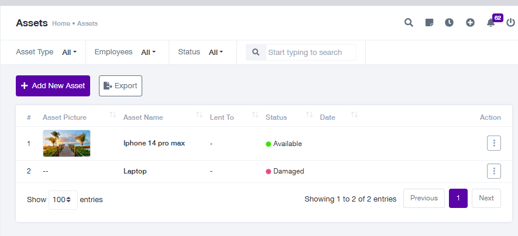Click the power logout icon
Viewport: 518px width, 236px height.
pyautogui.click(x=511, y=23)
